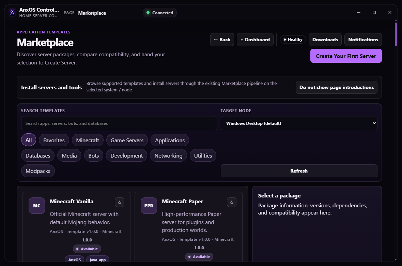
Task: Click Install servers and tools heading
Action: pos(51,87)
